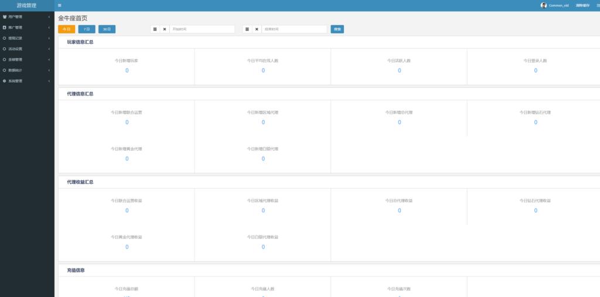Clear the end time with its X icon
The width and height of the screenshot is (600, 297).
tap(257, 29)
